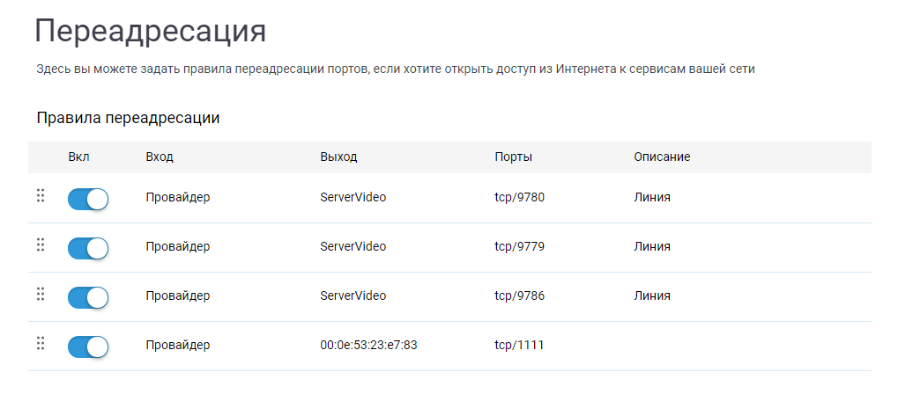
Task: Click the Вкл column header
Action: point(78,157)
